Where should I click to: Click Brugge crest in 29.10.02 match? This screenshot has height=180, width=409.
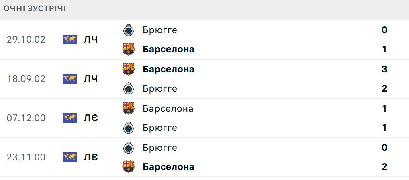tap(129, 30)
